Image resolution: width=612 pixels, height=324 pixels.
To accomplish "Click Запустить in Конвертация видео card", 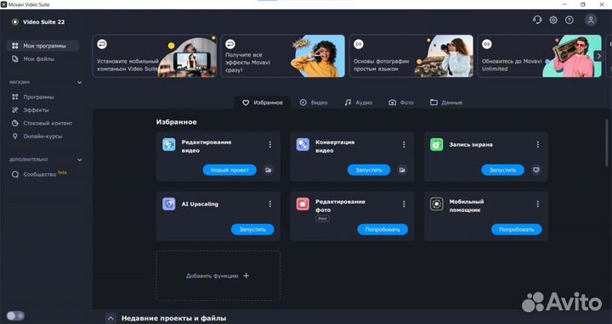I will point(369,170).
